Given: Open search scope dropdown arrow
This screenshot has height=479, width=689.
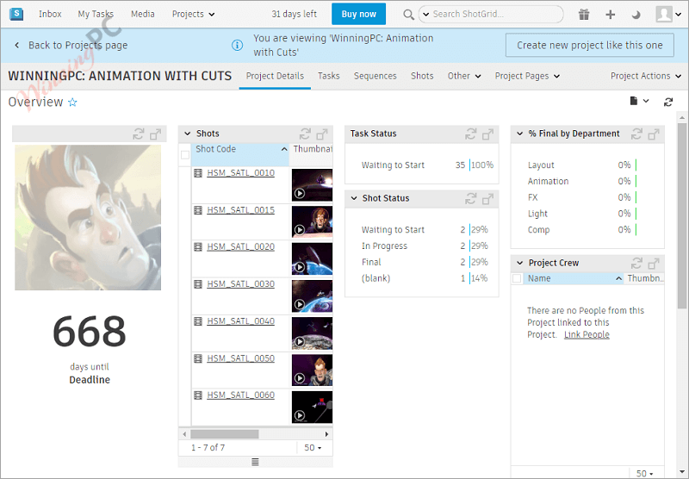Looking at the screenshot, I should [x=425, y=14].
